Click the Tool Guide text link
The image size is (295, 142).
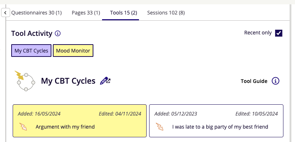tap(254, 81)
